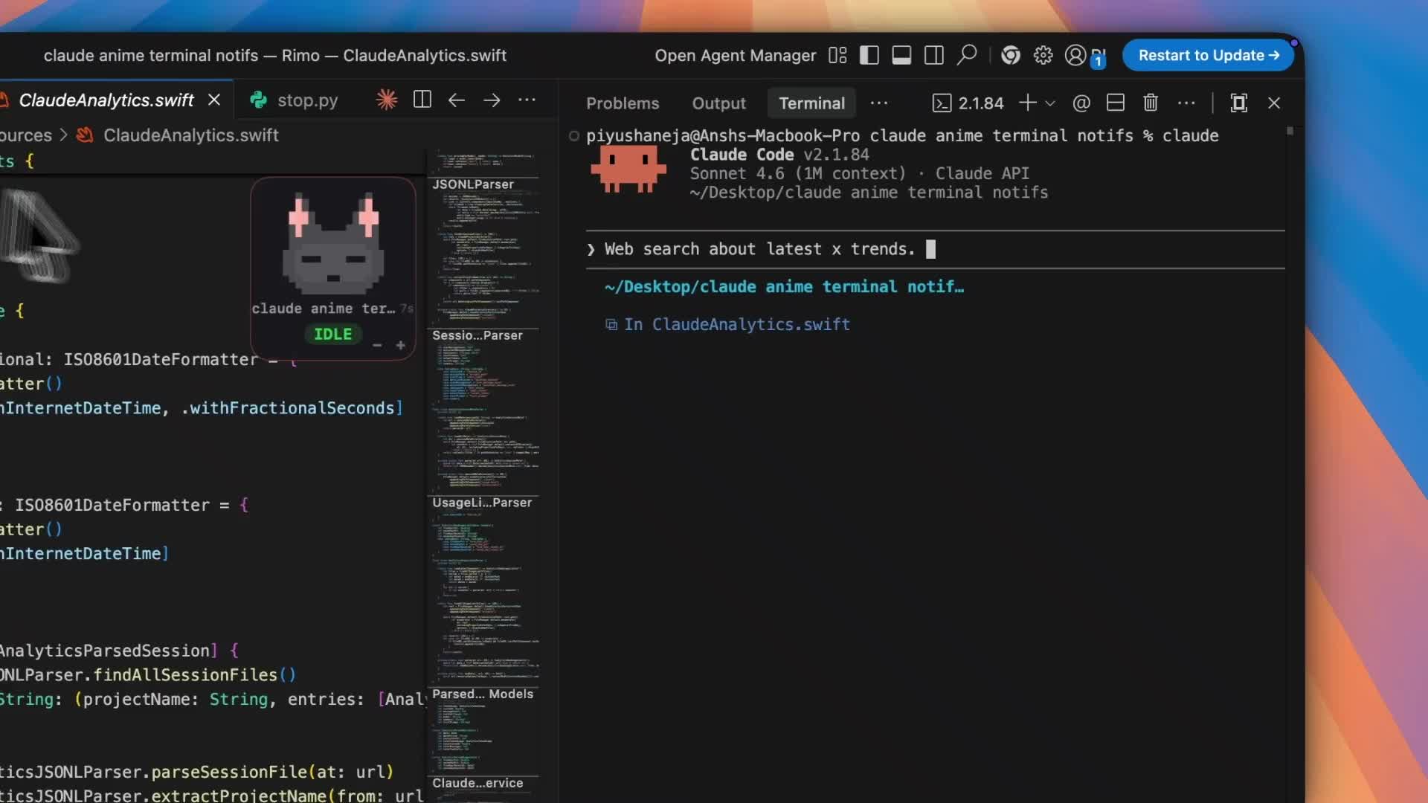Toggle the secondary sidebar visibility
Viewport: 1428px width, 803px height.
934,55
